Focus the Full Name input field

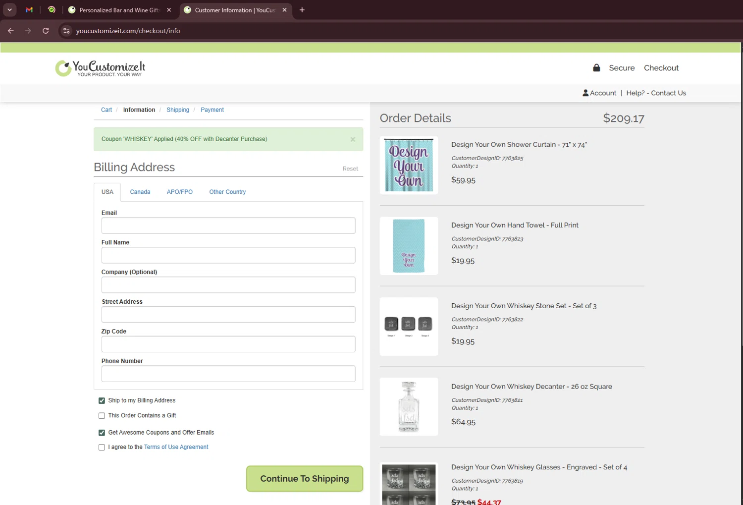pos(228,255)
